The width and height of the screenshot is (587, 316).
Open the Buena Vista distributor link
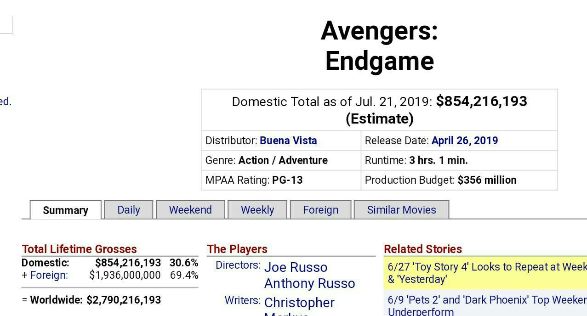point(288,141)
